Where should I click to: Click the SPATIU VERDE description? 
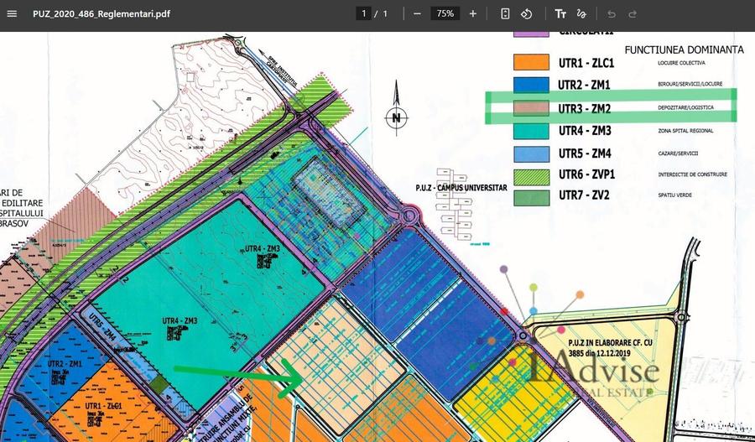674,195
